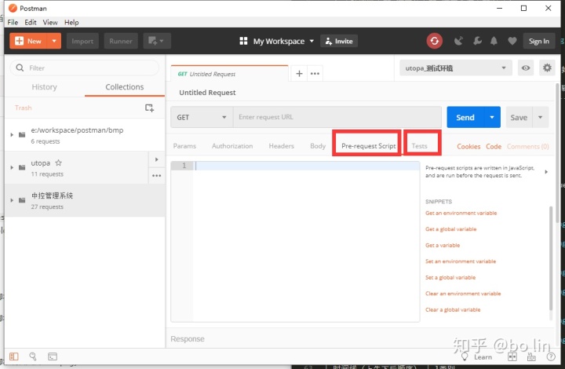Open the tab options three dots
Viewport: 565px width, 369px height.
(315, 74)
